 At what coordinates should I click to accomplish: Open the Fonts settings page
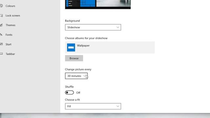9,35
